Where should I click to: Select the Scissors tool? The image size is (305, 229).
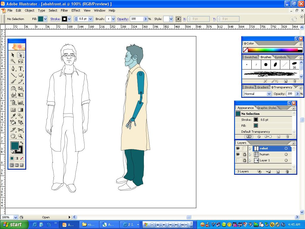21,130
